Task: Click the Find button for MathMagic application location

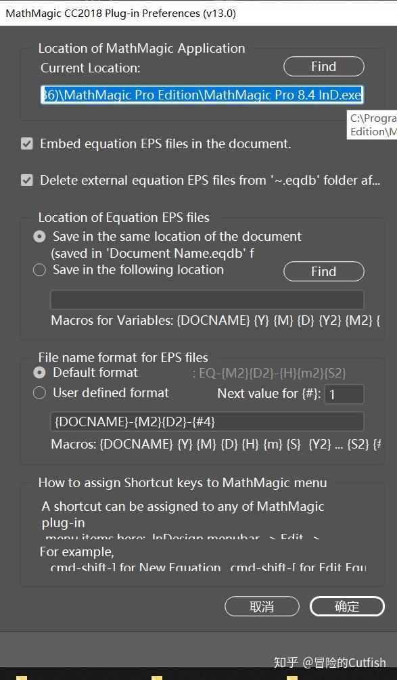Action: 323,66
